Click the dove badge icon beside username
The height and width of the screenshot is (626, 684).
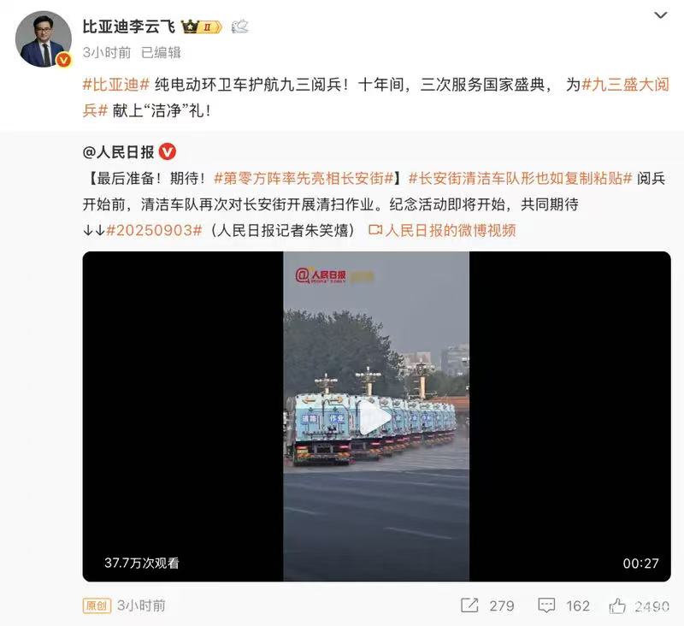point(239,27)
